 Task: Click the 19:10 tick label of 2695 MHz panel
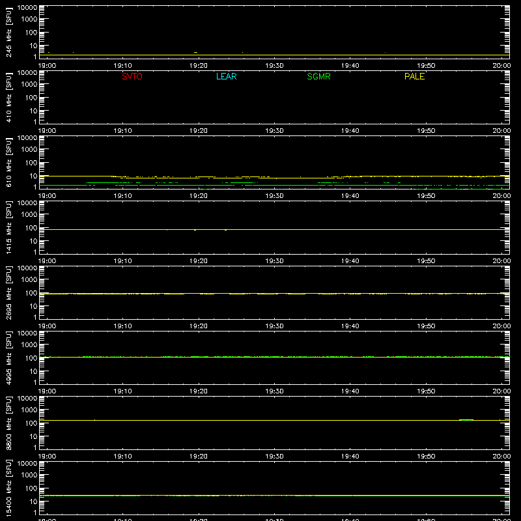pyautogui.click(x=123, y=326)
